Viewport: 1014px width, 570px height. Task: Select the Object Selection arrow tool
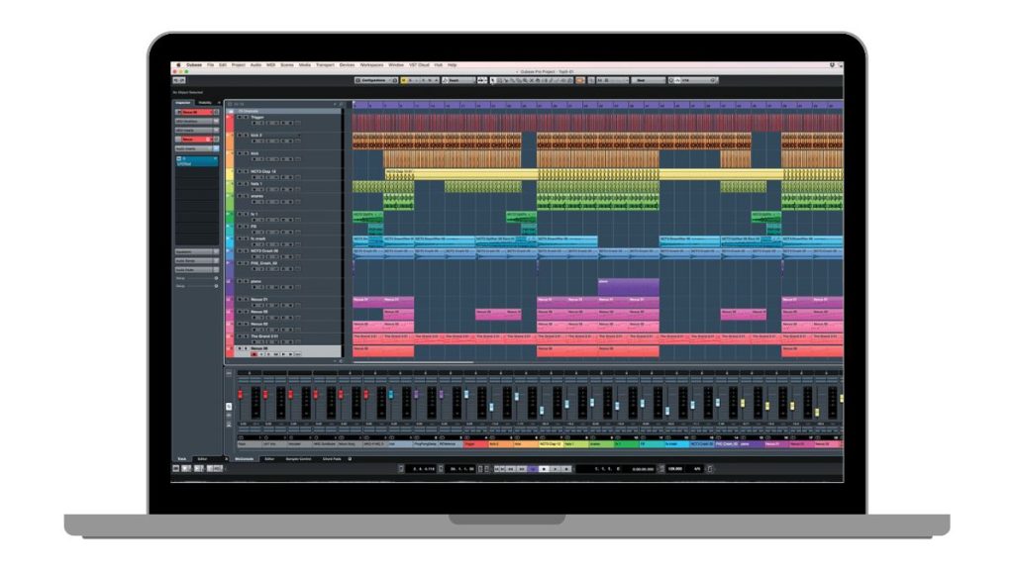click(492, 81)
